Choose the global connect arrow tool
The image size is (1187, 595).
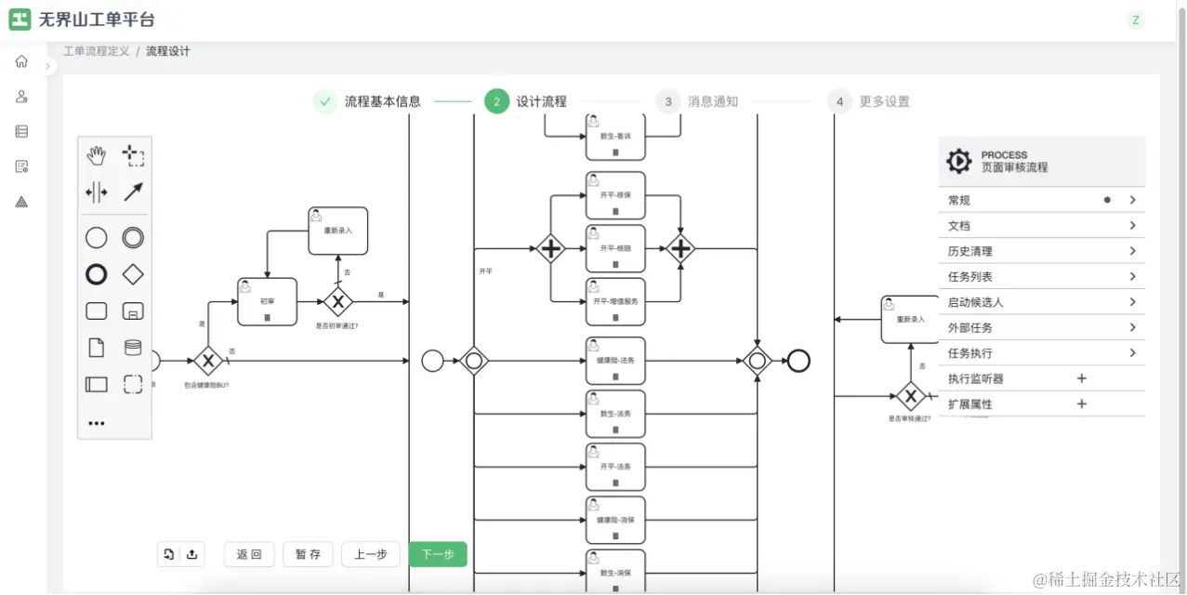tap(133, 192)
